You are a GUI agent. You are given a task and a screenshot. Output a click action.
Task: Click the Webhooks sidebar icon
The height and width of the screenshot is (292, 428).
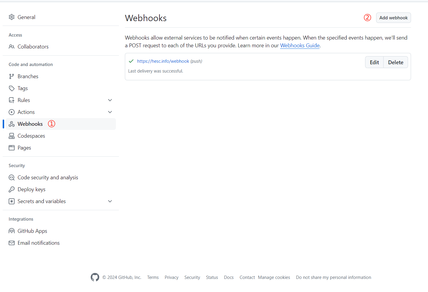pyautogui.click(x=12, y=124)
